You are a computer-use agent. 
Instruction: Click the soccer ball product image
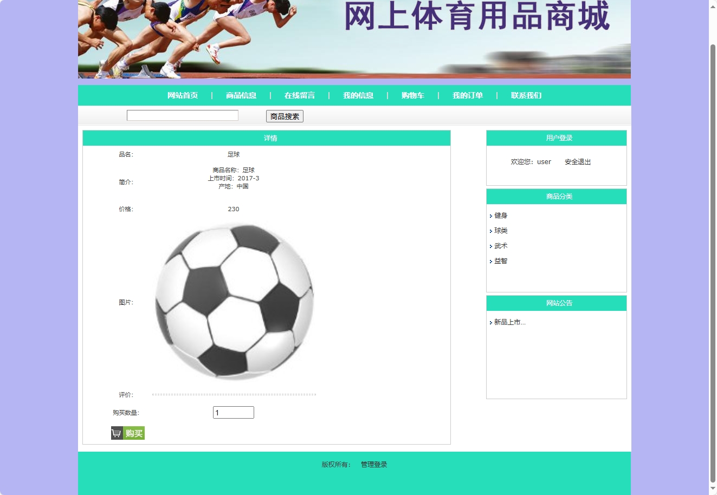[234, 301]
